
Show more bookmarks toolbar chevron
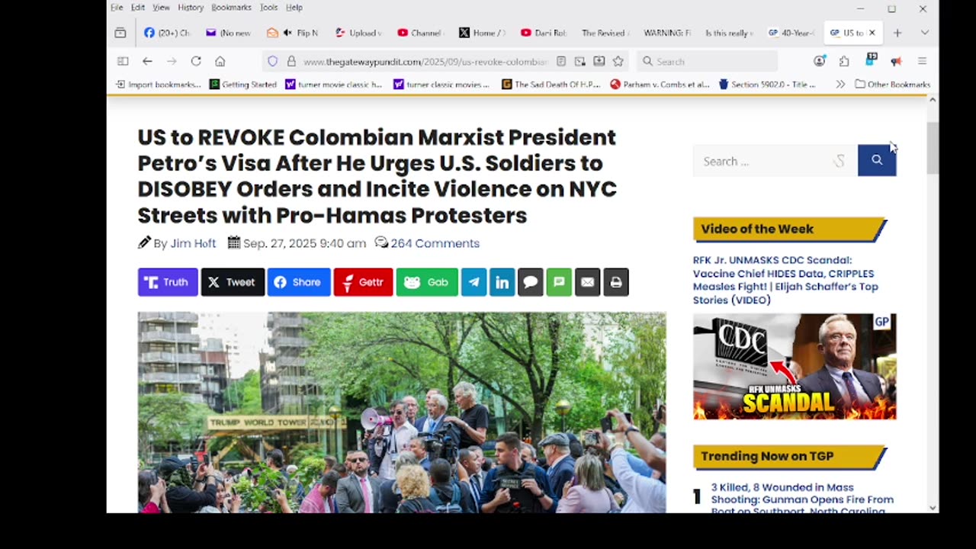tap(840, 85)
